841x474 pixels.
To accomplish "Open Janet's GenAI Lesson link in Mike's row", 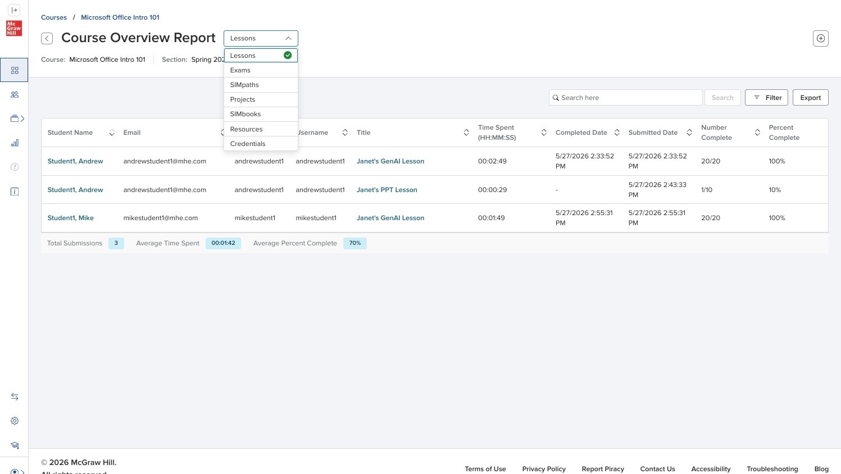I will (390, 218).
